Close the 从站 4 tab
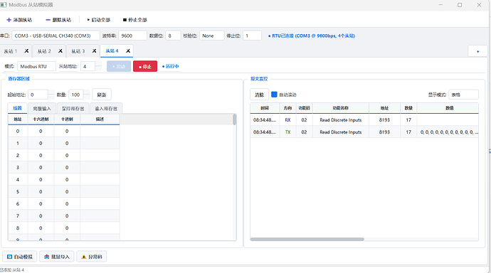 point(128,51)
